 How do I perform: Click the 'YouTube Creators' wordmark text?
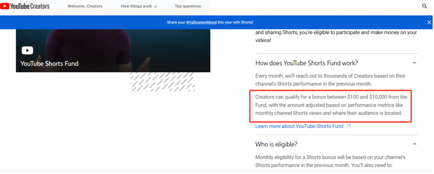point(35,6)
